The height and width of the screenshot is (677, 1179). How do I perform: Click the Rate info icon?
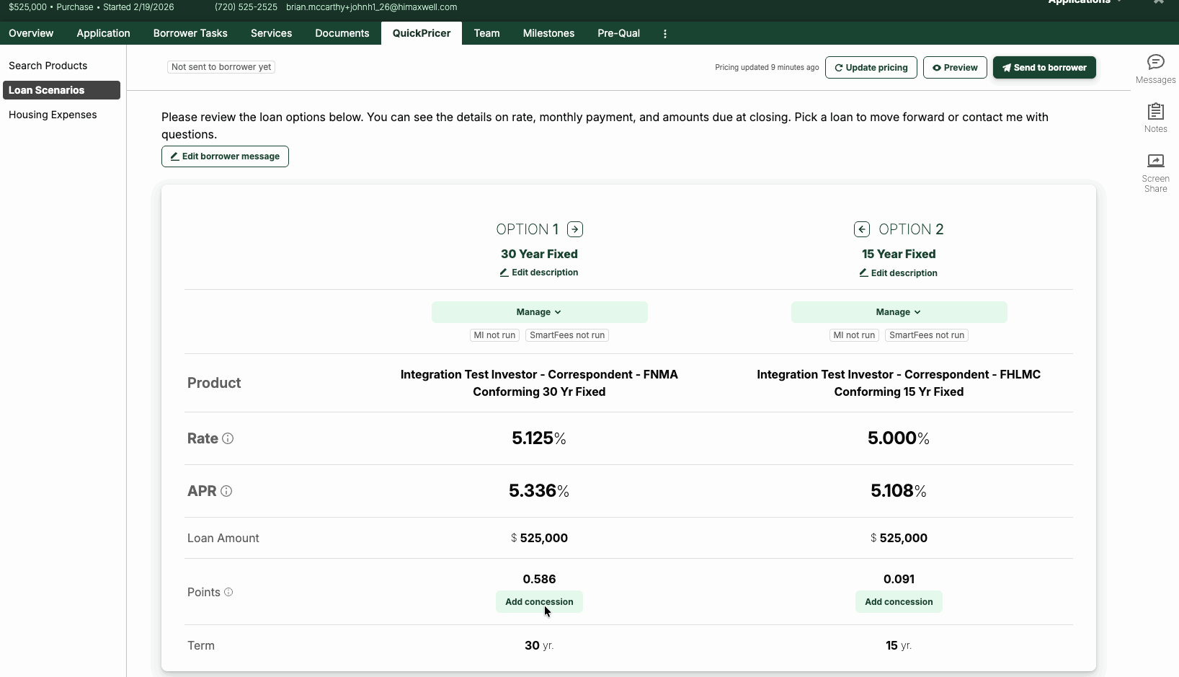pos(228,438)
